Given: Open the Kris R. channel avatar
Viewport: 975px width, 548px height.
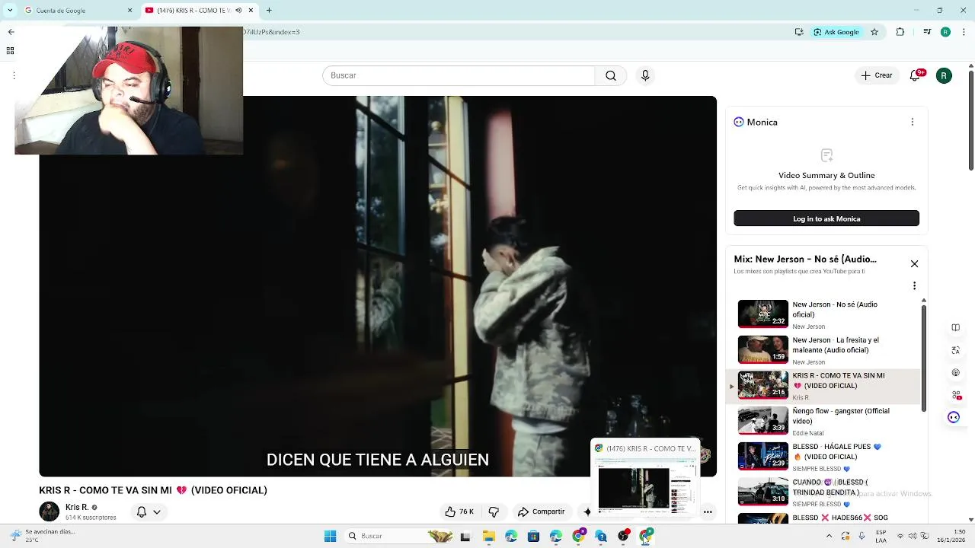Looking at the screenshot, I should (50, 511).
